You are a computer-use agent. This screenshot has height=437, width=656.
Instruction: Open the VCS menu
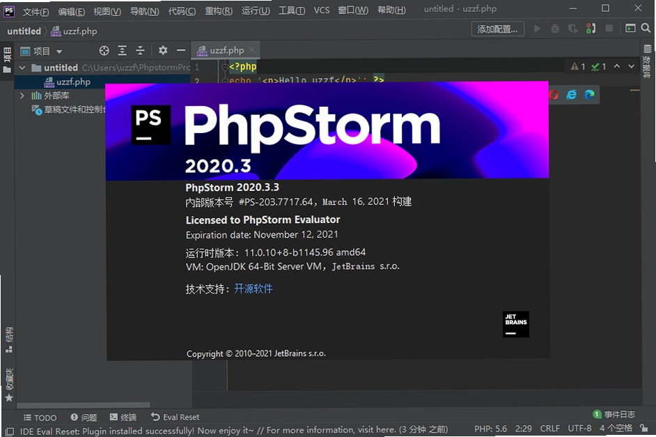coord(321,10)
